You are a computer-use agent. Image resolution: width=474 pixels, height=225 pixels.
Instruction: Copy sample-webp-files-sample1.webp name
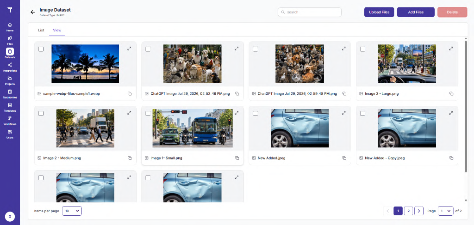pos(130,94)
